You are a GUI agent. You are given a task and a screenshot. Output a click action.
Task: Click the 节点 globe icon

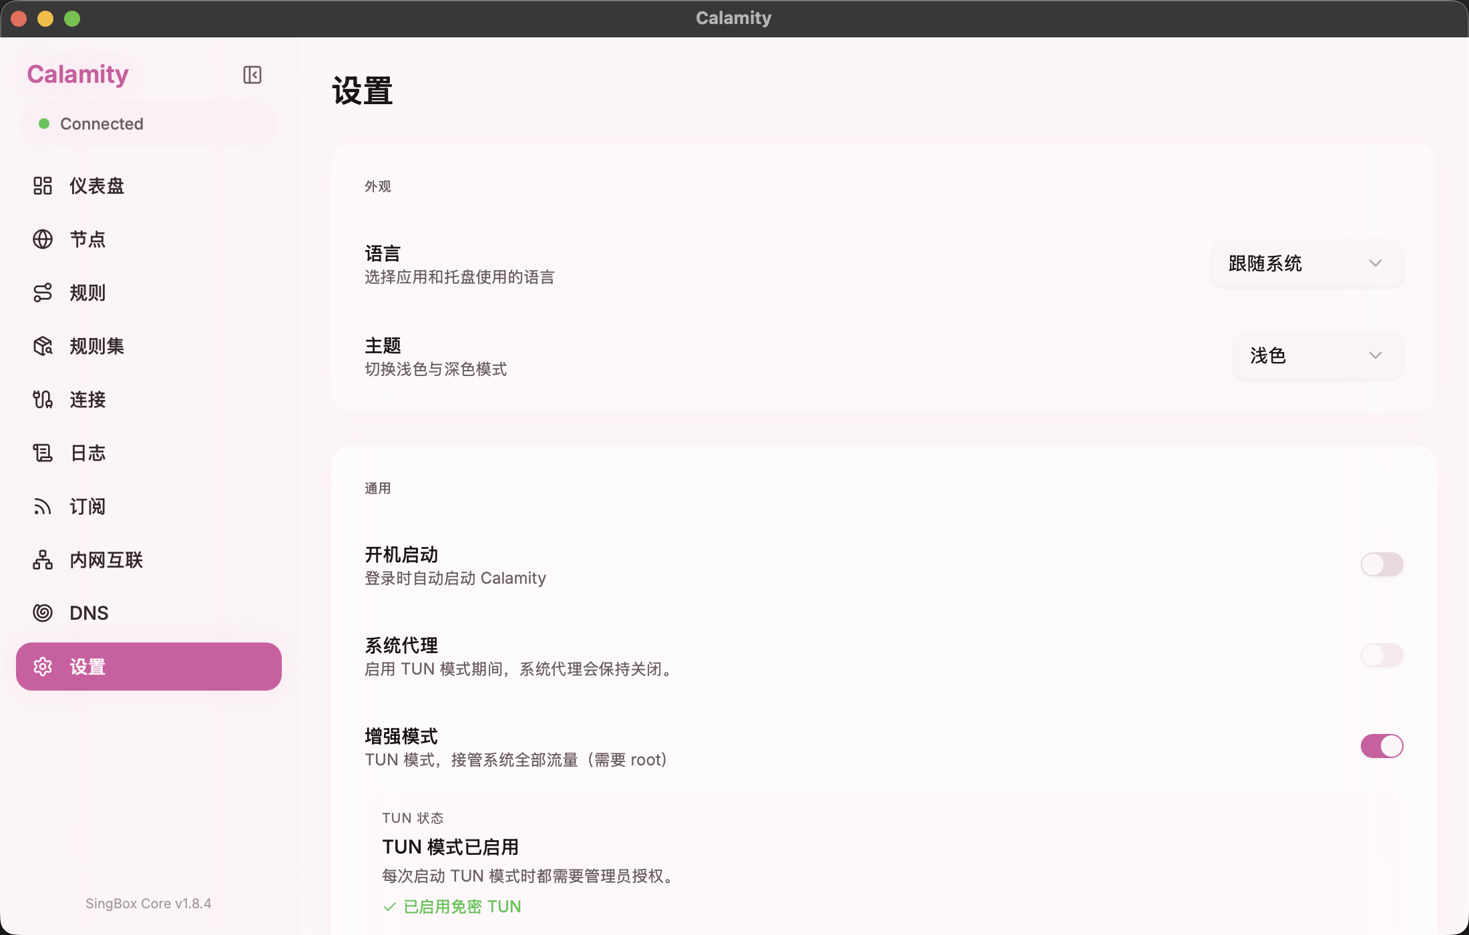coord(43,239)
